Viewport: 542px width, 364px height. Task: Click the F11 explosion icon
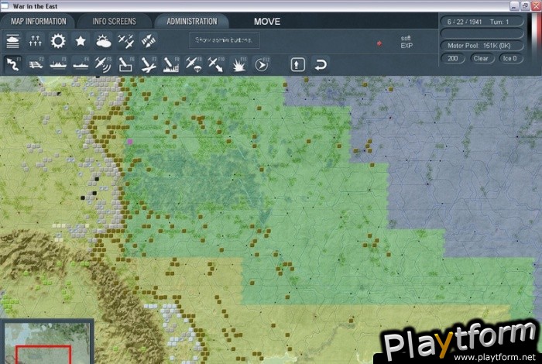point(238,64)
